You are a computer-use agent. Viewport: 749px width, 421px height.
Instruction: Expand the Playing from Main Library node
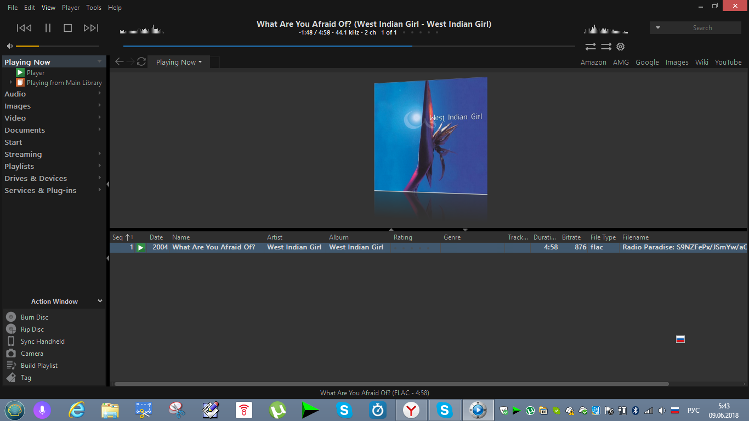click(10, 82)
